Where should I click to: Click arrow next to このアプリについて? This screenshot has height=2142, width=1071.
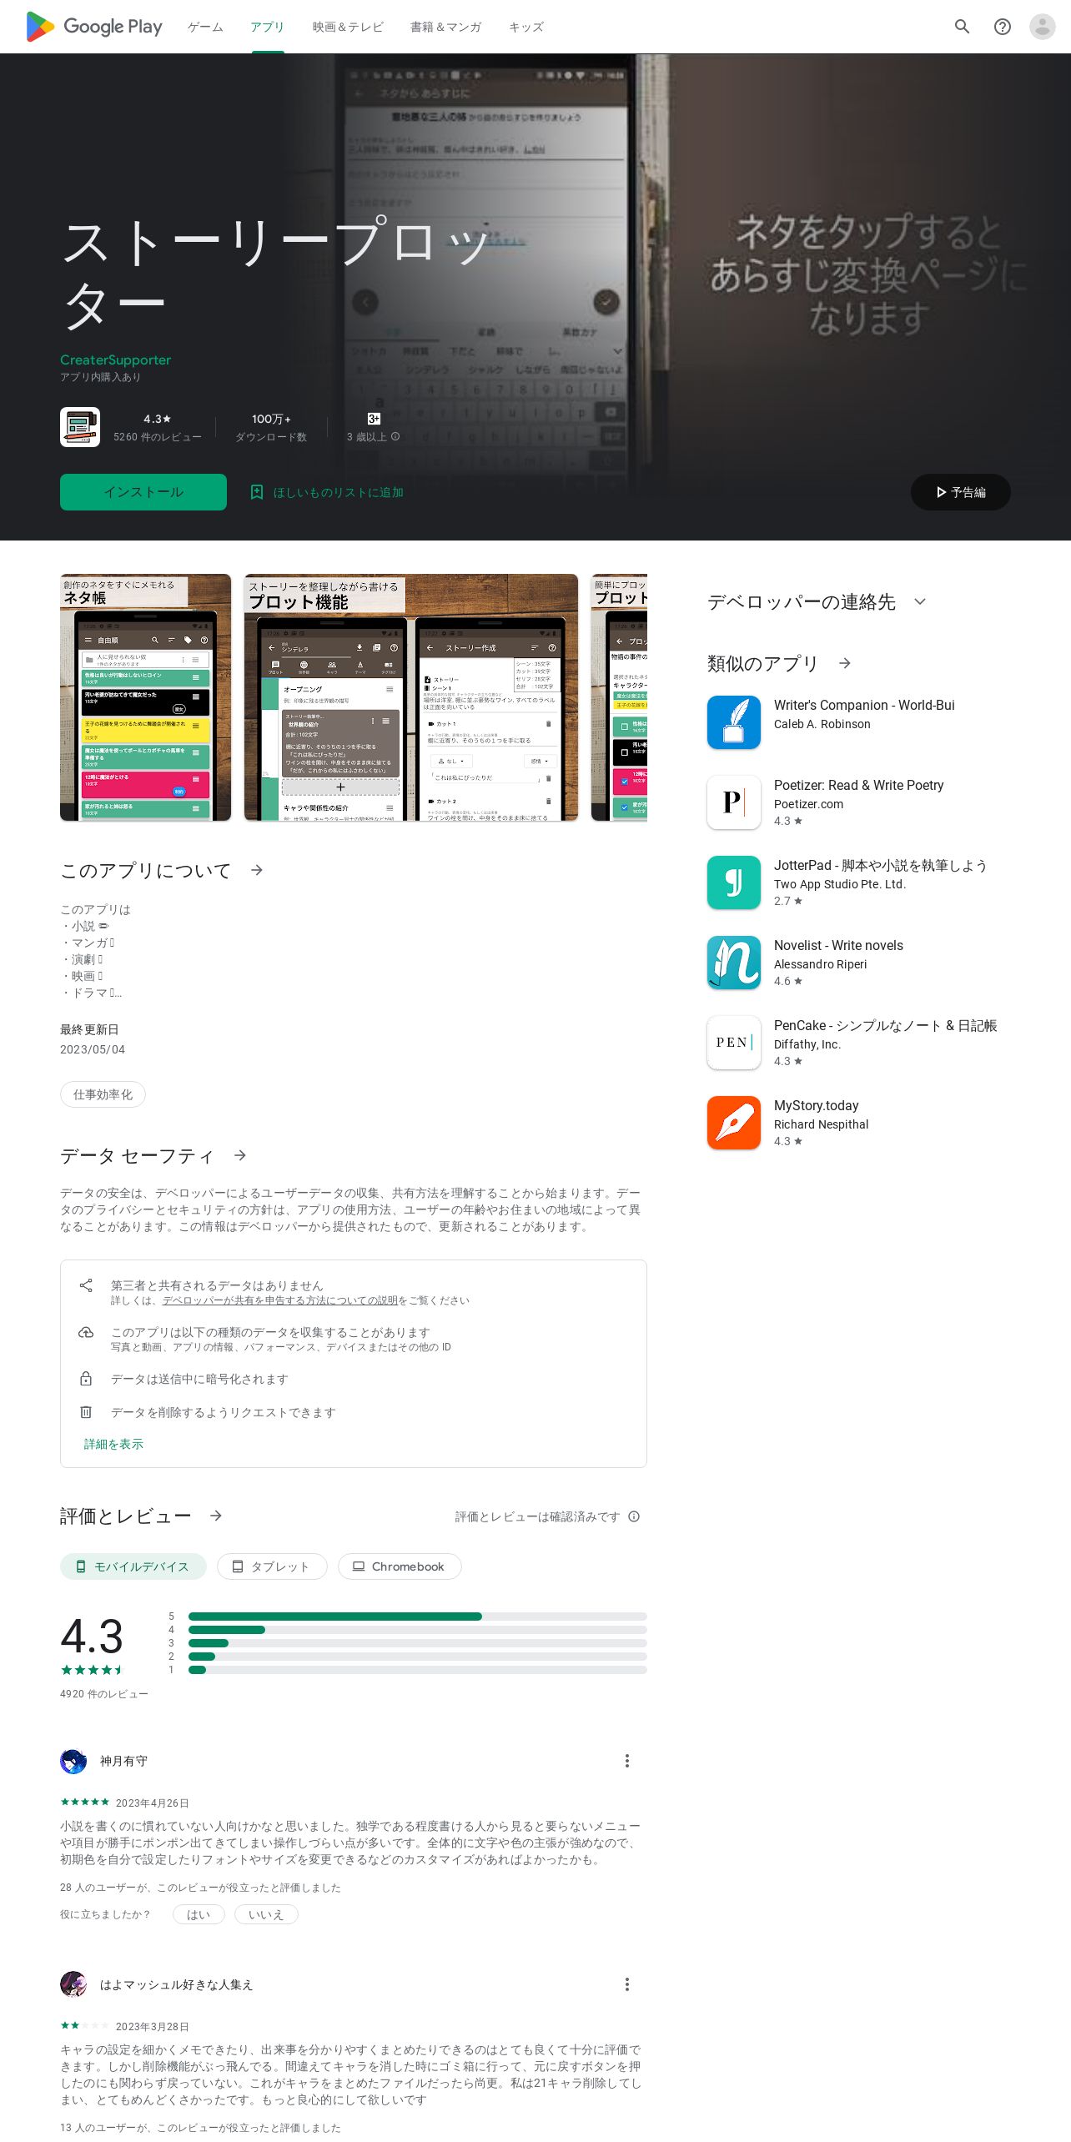tap(257, 870)
